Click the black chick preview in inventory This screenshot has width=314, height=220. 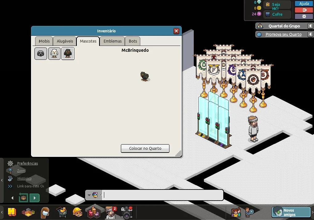pos(145,76)
